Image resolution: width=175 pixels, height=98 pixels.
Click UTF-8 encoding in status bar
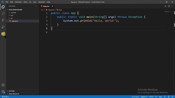(x=151, y=97)
